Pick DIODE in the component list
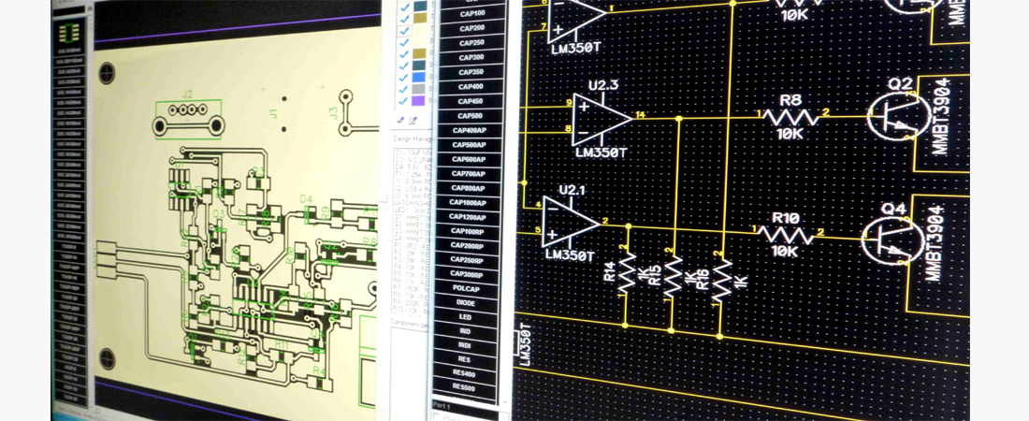1029x421 pixels. point(465,303)
